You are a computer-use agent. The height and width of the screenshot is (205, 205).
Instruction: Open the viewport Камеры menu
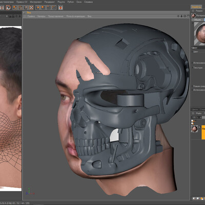[42, 16]
